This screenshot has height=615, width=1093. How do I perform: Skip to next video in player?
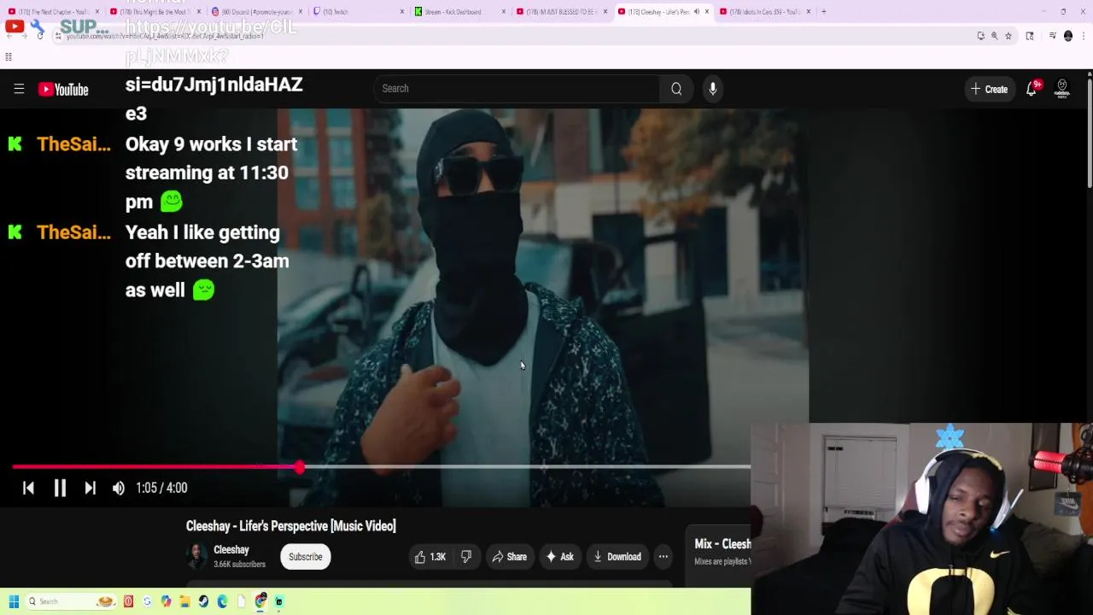tap(90, 488)
